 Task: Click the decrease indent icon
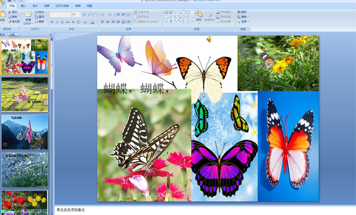click(x=118, y=15)
